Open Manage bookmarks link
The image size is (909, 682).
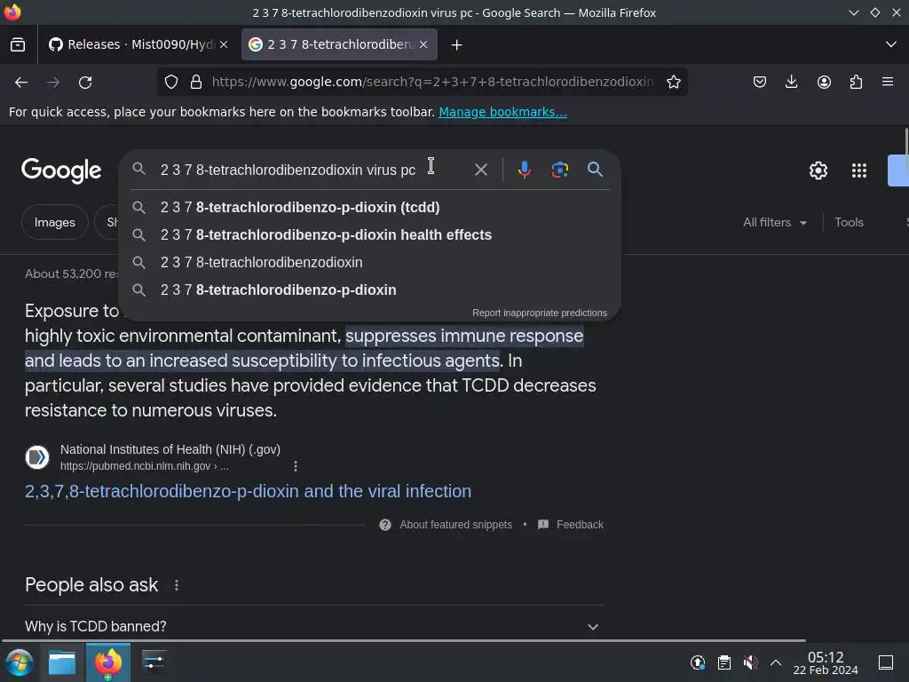pyautogui.click(x=502, y=112)
